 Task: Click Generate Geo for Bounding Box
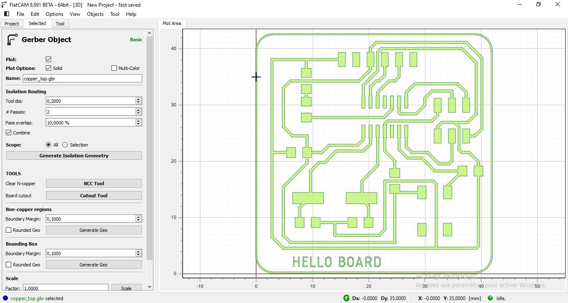coord(94,265)
